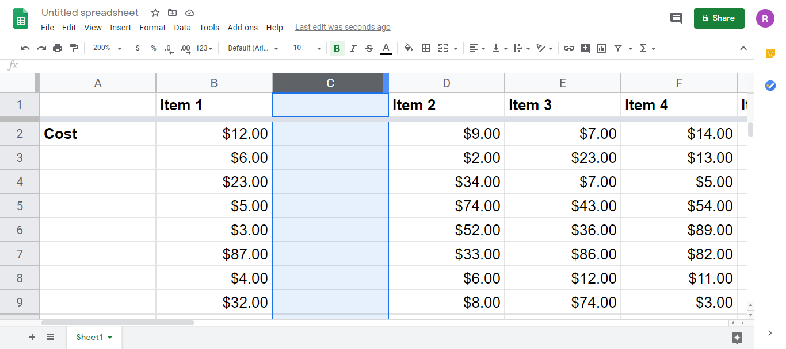Open the comment history icon
The width and height of the screenshot is (786, 349).
click(x=676, y=18)
